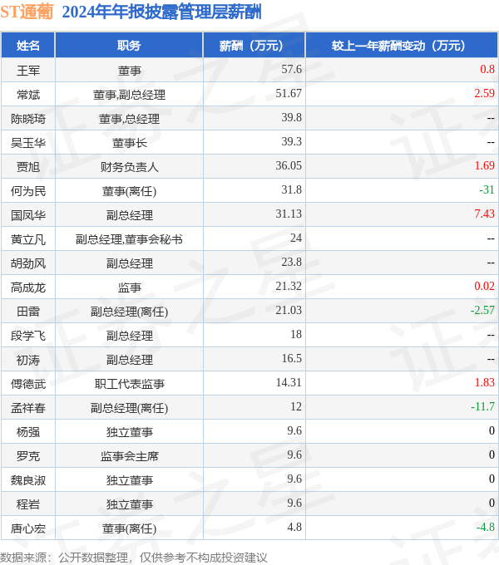
Task: Click the 数据来源 footnote text
Action: [134, 558]
